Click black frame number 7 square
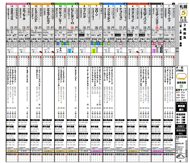Viewport: 190px width, 163px height. 53,4
